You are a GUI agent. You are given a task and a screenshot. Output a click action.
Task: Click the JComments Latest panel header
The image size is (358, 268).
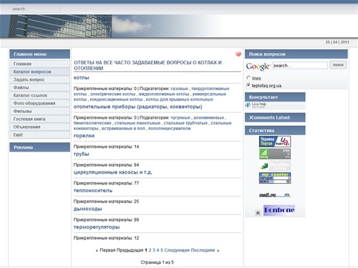click(275, 117)
